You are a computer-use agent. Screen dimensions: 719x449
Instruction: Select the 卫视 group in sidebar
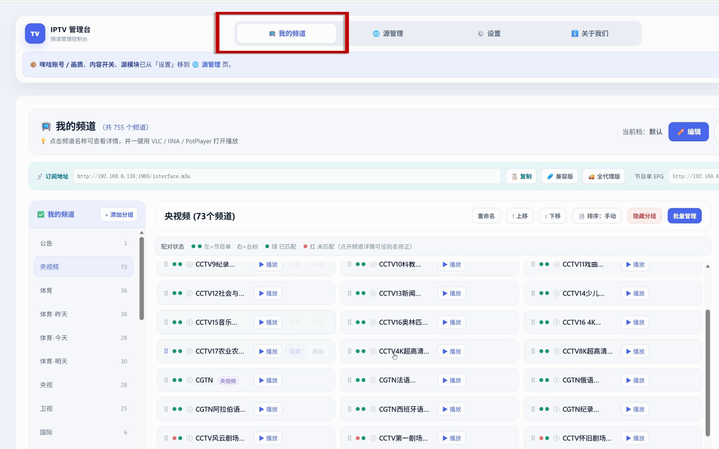(x=84, y=409)
